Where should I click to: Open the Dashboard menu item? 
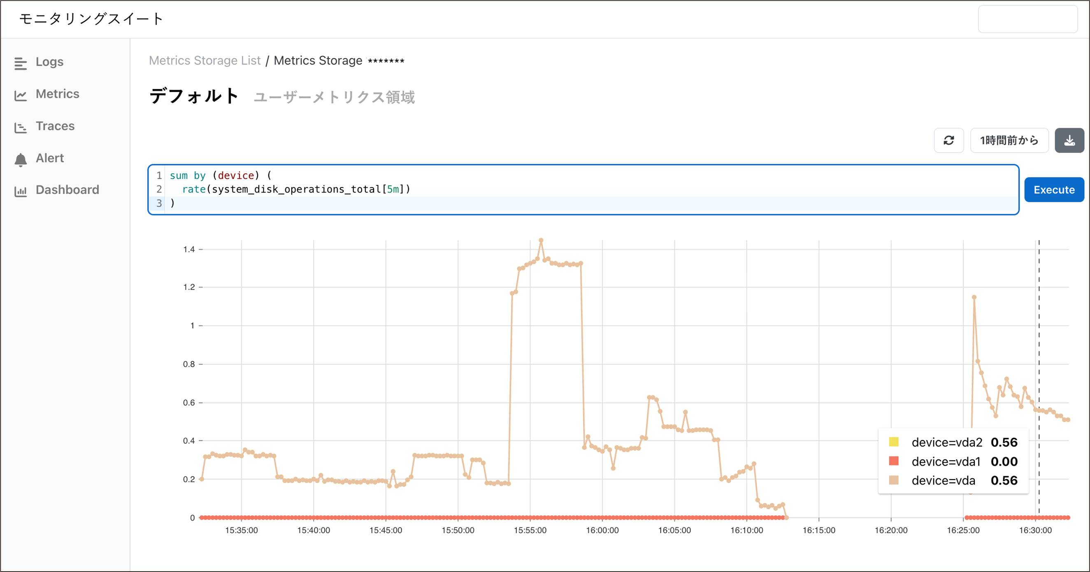[67, 190]
